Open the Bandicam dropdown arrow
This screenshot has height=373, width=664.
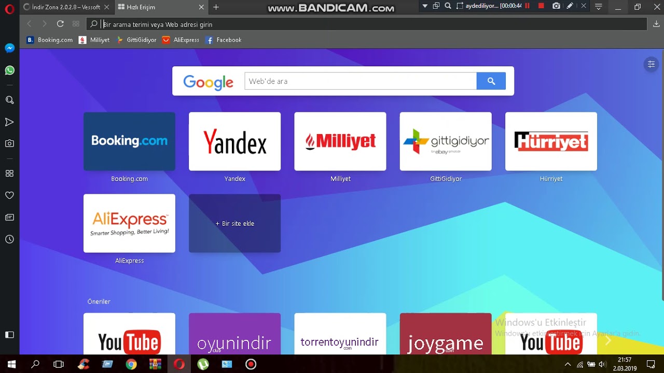coord(425,6)
